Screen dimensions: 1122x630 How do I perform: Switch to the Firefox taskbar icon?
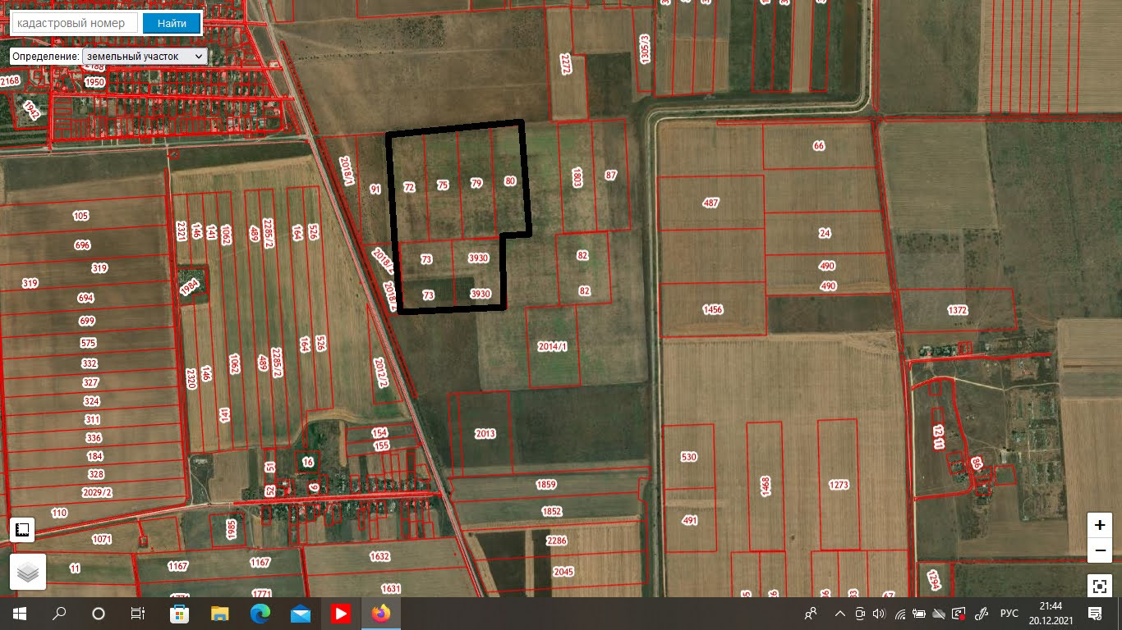(x=380, y=614)
